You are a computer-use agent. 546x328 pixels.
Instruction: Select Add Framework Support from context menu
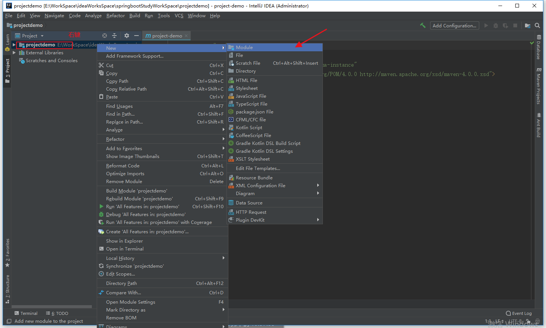pos(162,56)
